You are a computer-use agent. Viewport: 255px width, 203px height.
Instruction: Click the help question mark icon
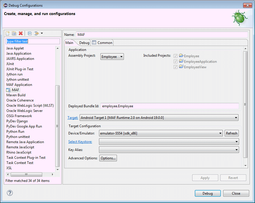[10, 193]
